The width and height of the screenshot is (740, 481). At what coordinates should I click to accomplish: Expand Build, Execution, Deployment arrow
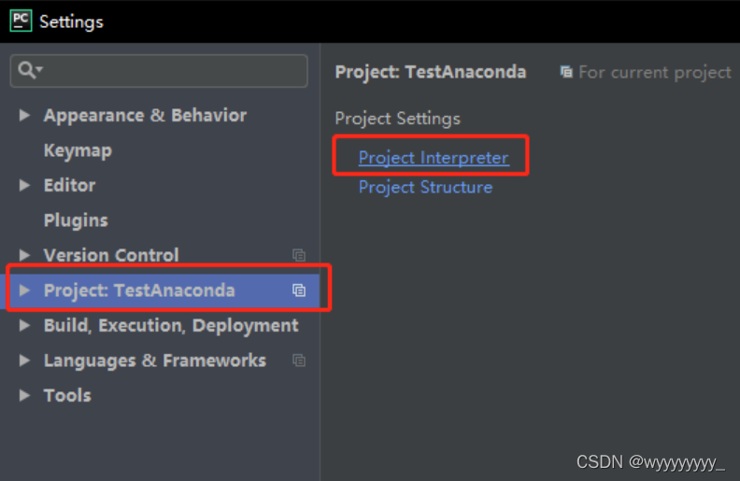pos(24,325)
